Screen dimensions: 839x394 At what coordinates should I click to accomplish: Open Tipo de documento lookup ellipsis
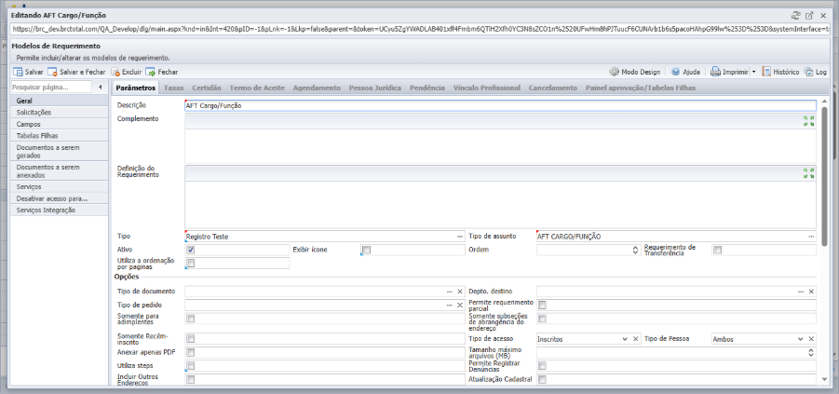tap(450, 292)
